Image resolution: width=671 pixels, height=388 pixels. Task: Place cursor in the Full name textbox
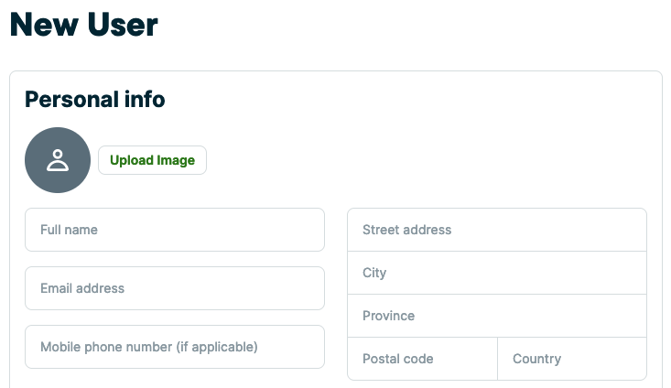[174, 230]
